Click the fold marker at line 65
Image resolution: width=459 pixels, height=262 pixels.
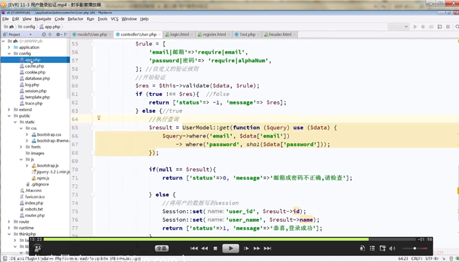tap(93, 128)
